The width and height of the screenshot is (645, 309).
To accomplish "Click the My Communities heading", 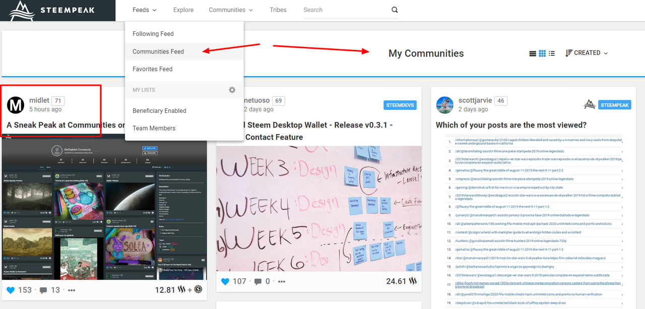I will point(426,53).
